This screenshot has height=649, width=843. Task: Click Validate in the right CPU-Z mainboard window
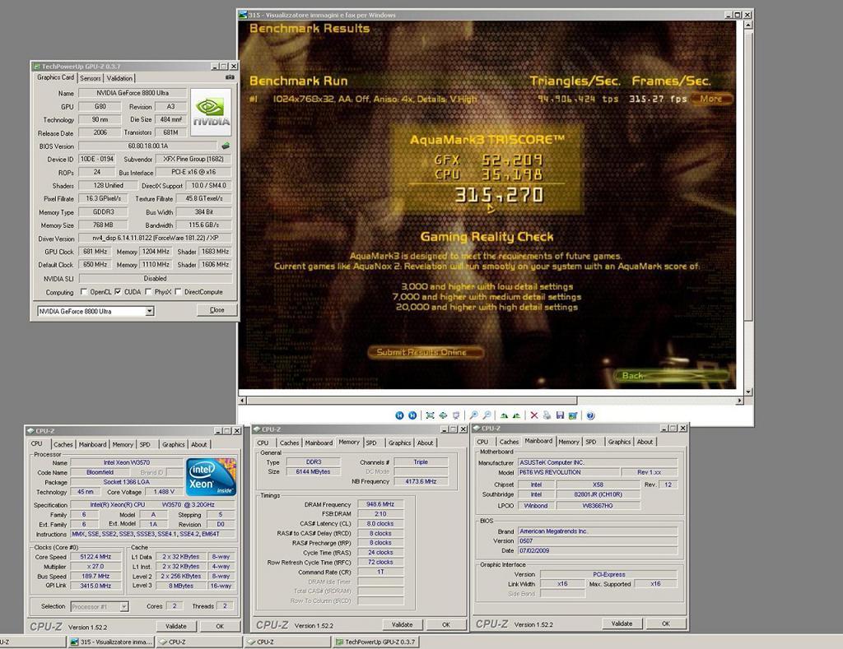coord(622,624)
